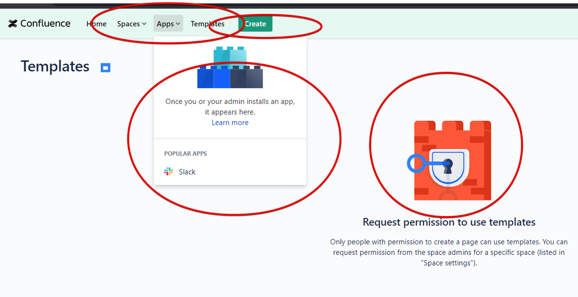Viewport: 578px width, 297px height.
Task: Click the Slack logo icon
Action: point(168,172)
